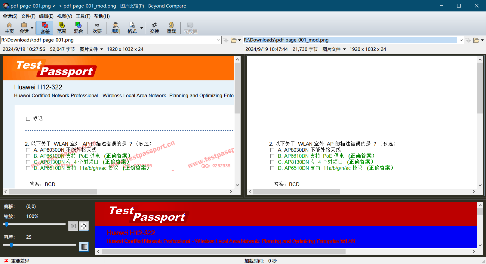The image size is (486, 264).
Task: Click the left pane open-folder browse icon
Action: pyautogui.click(x=233, y=40)
